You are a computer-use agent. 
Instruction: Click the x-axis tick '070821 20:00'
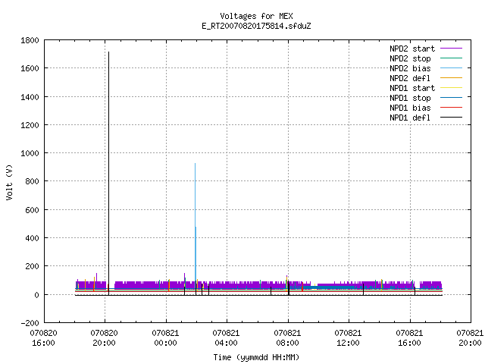[x=470, y=338]
